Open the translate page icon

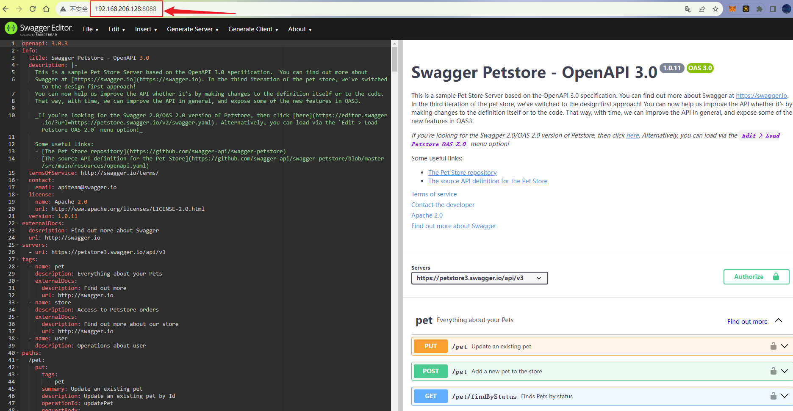pyautogui.click(x=688, y=9)
